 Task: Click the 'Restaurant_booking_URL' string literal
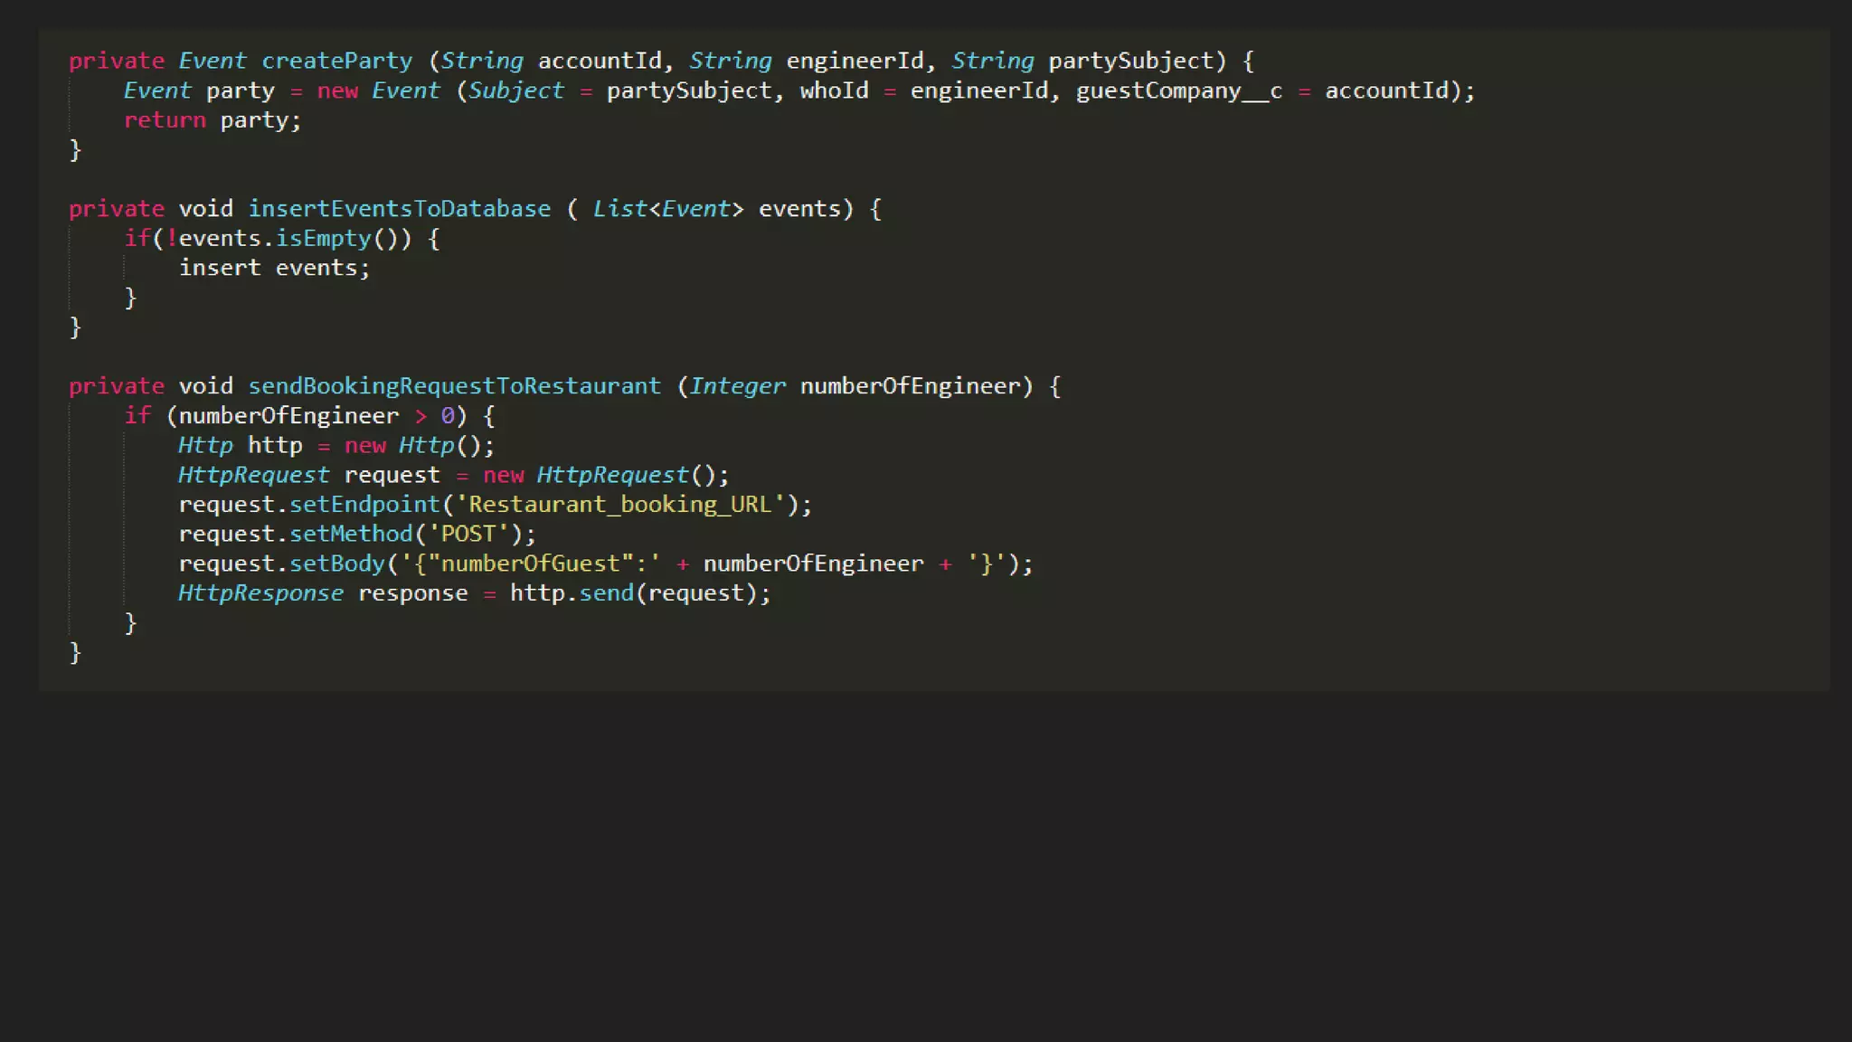(619, 505)
